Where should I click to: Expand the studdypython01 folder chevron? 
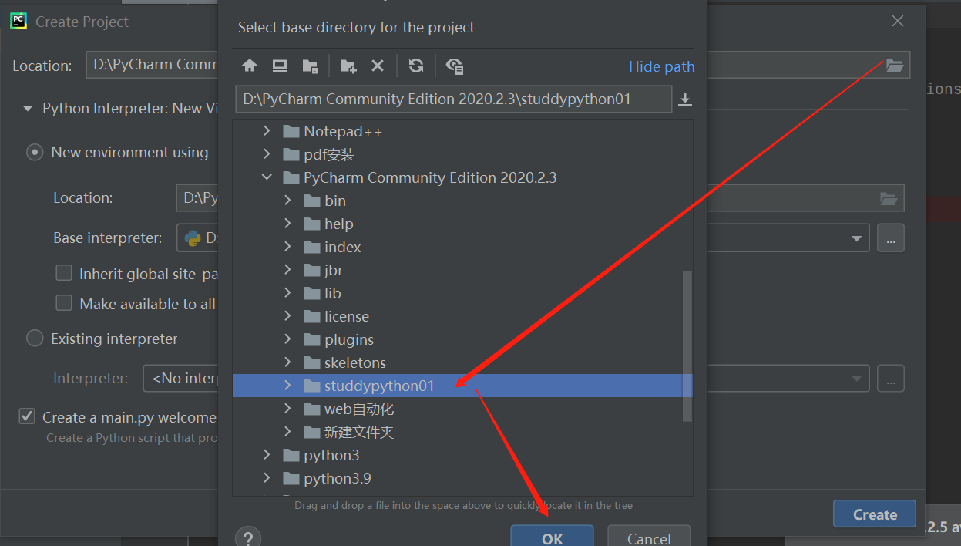287,385
